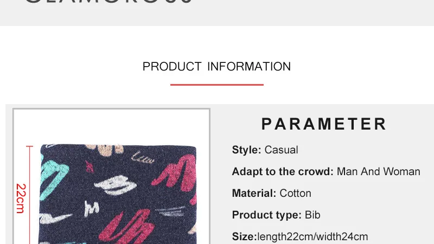
Task: Click the red 22cm measurement label
Action: coord(21,198)
